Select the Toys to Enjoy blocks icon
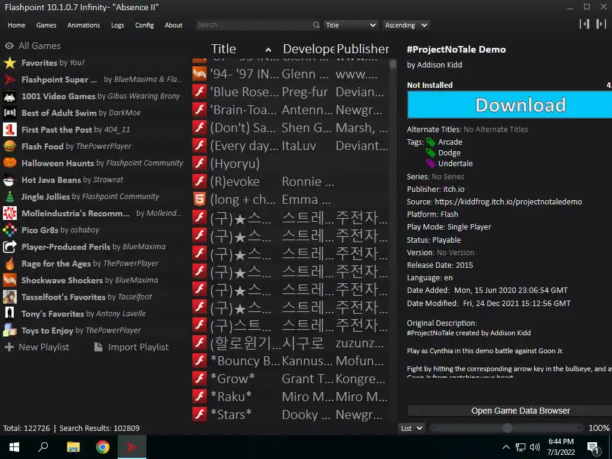This screenshot has height=459, width=612. (x=10, y=330)
